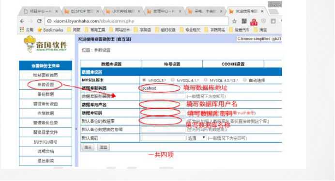Image resolution: width=335 pixels, height=181 pixels.
Task: Open 备份数据 in the sidebar menu
Action: [x=46, y=94]
